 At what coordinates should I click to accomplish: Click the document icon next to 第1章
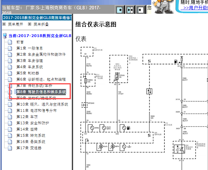10,48
